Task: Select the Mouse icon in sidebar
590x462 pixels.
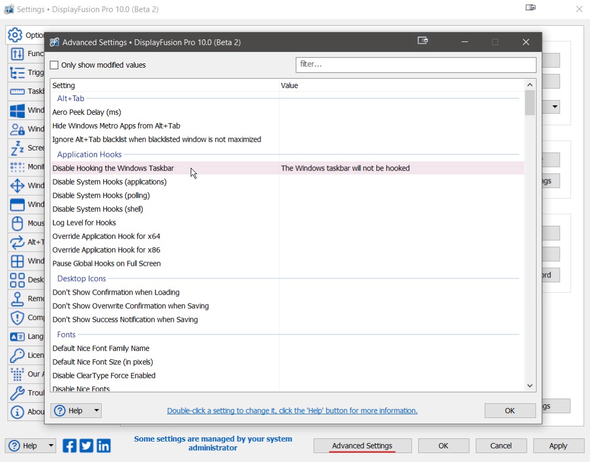Action: [17, 223]
